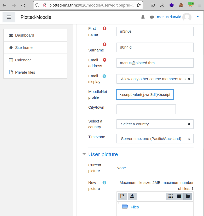Focus the Email address field
The image size is (204, 216).
[155, 63]
